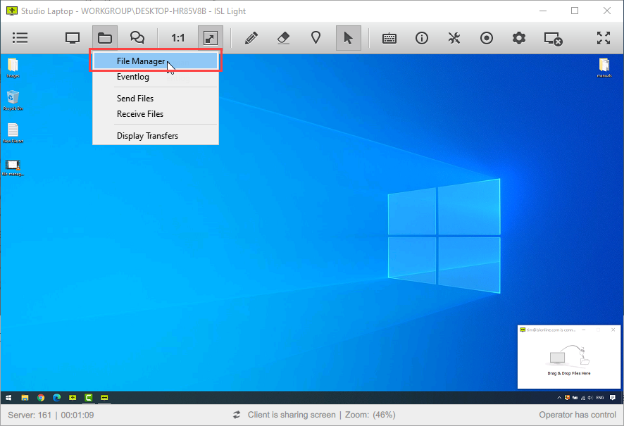
Task: Open Edge in the remote taskbar
Action: click(x=56, y=397)
